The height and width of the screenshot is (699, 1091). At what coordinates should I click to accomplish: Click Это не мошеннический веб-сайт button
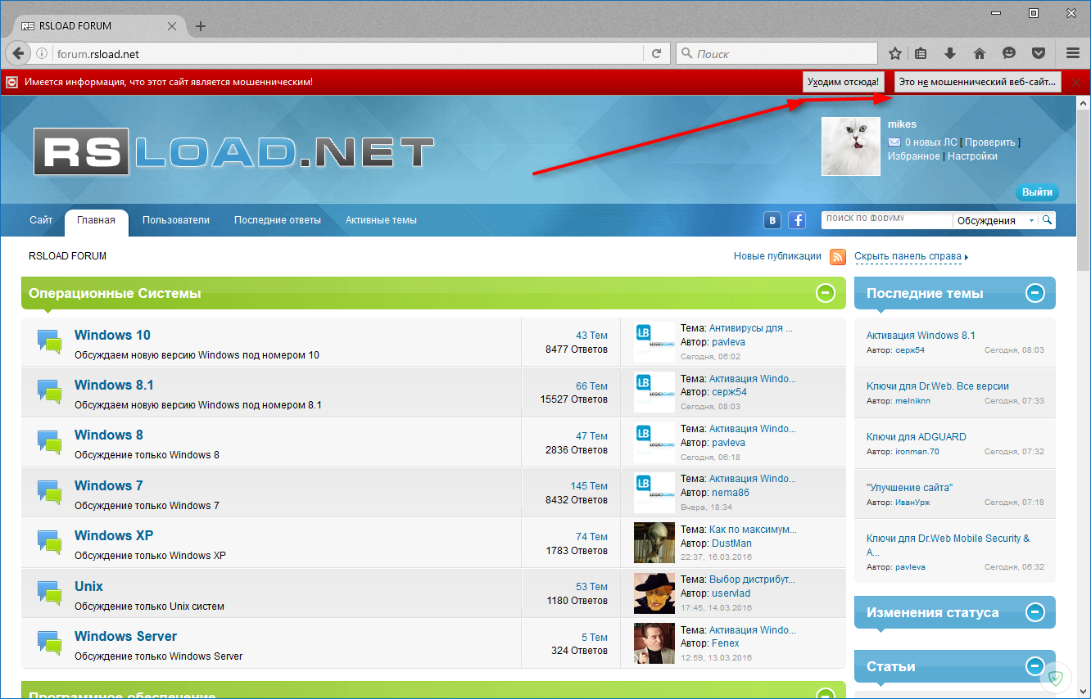point(977,82)
